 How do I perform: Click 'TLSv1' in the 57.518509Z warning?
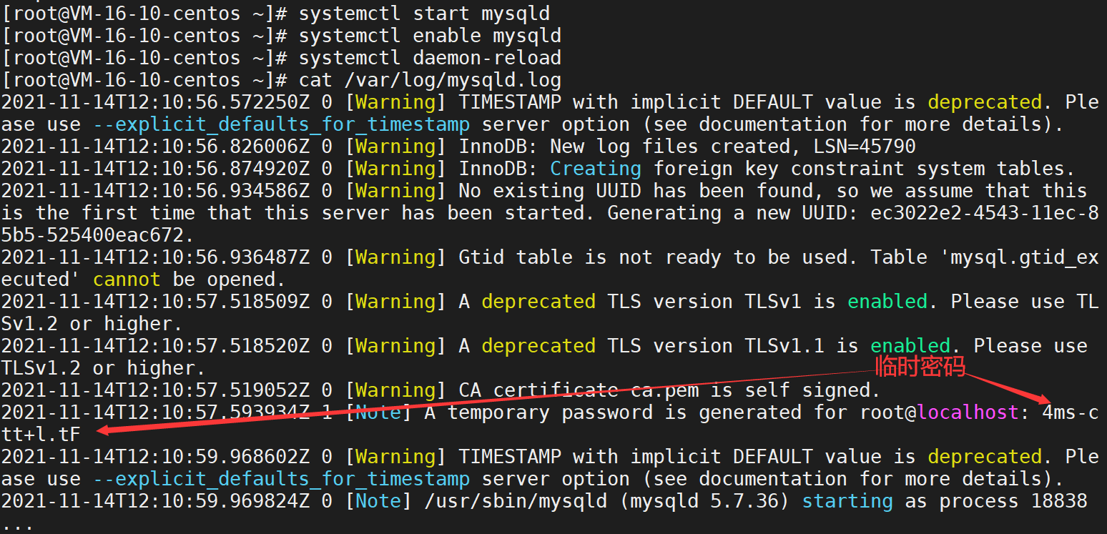pos(773,301)
